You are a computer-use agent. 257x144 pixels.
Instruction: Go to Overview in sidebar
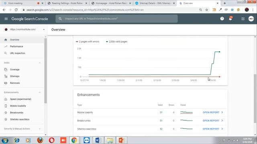click(22, 40)
